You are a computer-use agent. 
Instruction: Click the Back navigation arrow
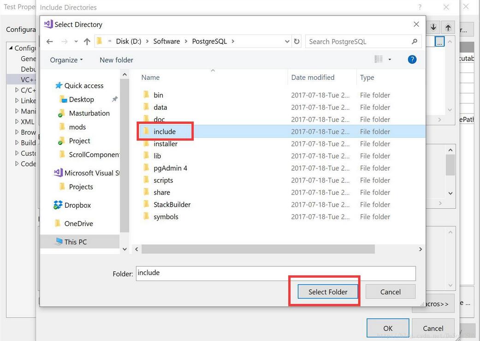click(50, 42)
